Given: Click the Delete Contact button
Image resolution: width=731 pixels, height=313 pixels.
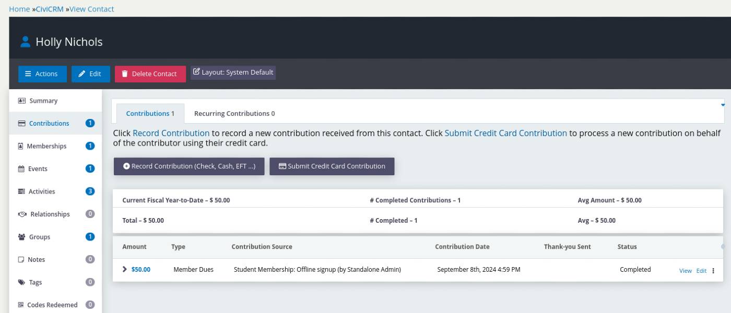Looking at the screenshot, I should 150,74.
